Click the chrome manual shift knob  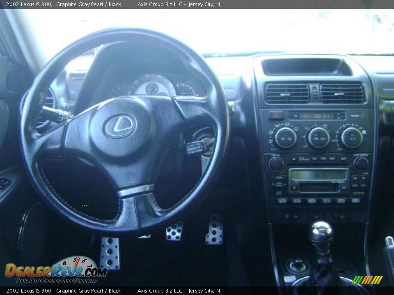[x=321, y=231]
